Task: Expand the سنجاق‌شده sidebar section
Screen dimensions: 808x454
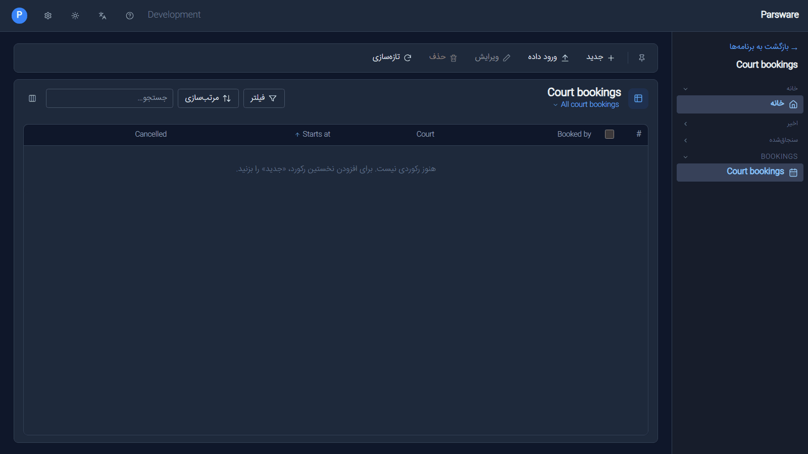Action: click(x=740, y=140)
